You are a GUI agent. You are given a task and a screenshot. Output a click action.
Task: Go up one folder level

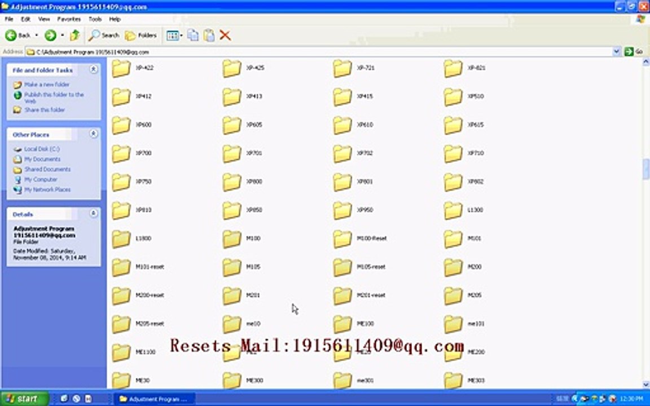click(x=74, y=36)
